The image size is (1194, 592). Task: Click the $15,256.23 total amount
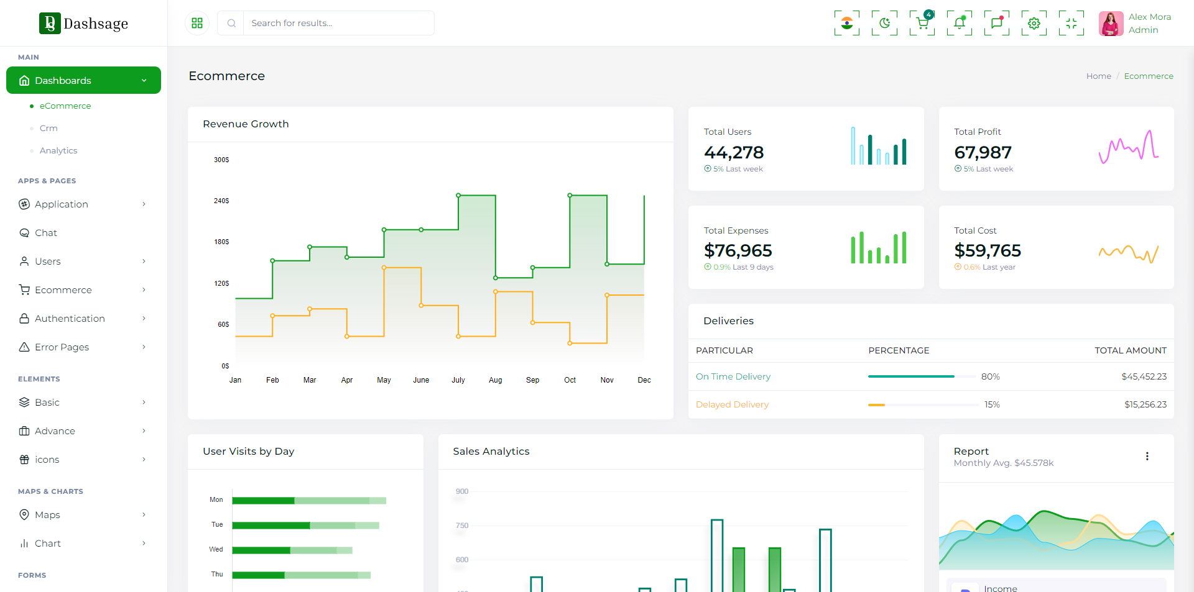[1145, 404]
